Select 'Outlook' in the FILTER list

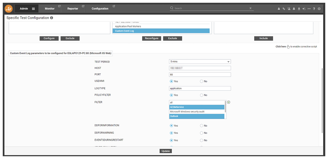197,116
